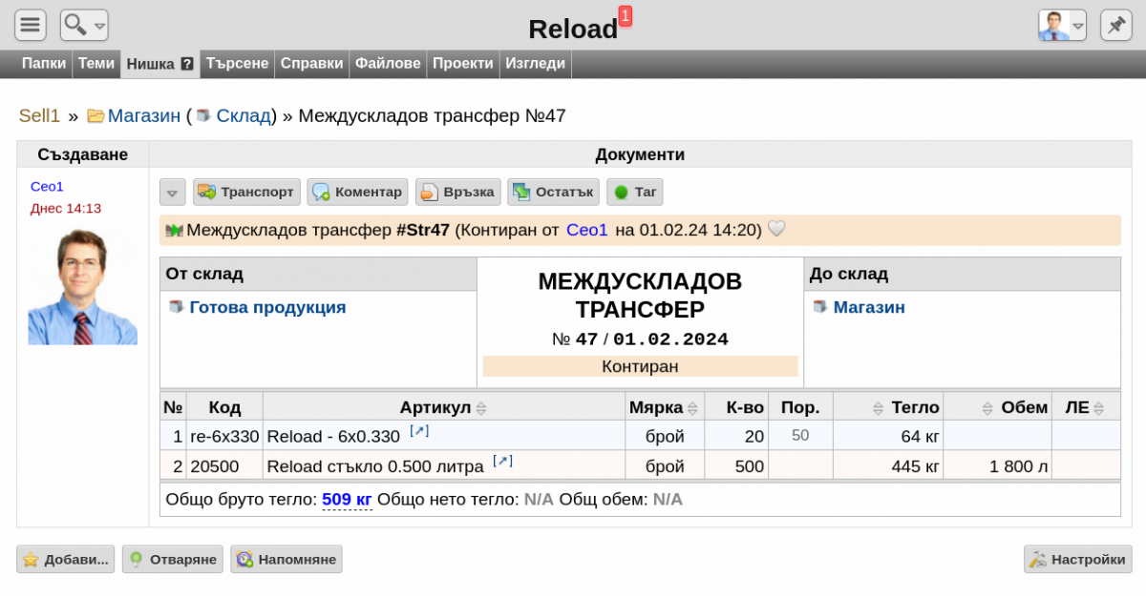
Task: Click the 64 кг weight cell
Action: coord(887,436)
